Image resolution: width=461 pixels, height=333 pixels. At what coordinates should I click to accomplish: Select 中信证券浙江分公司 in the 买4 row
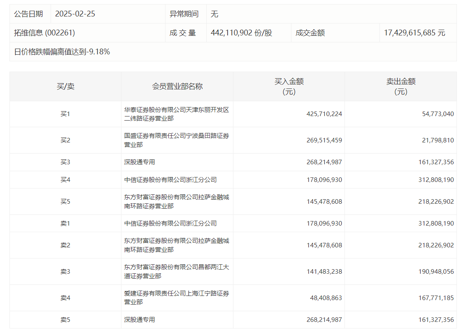click(170, 180)
